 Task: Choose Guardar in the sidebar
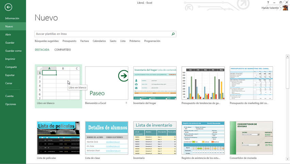[x=10, y=43]
